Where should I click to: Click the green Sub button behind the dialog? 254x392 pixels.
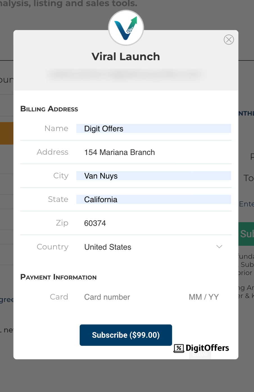pyautogui.click(x=246, y=234)
